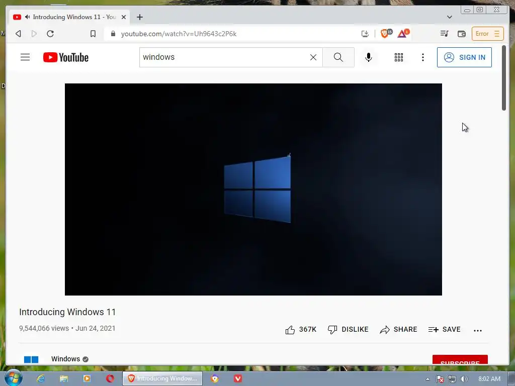Select the Introducing Windows 11 browser tab
The image size is (515, 386).
pos(69,17)
